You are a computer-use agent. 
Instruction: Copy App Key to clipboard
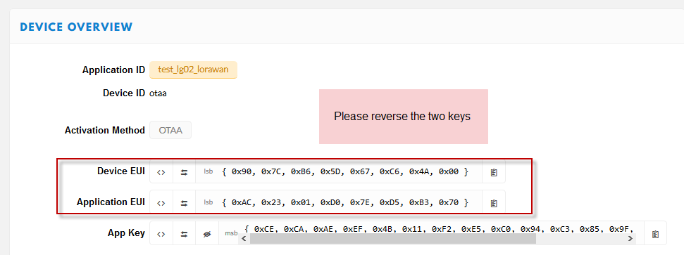pos(655,234)
